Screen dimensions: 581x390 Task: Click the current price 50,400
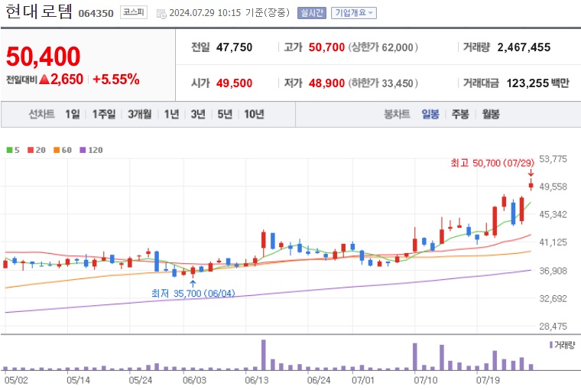point(43,57)
